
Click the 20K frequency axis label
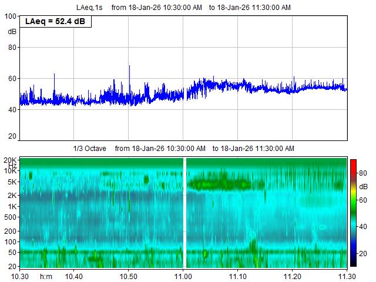[9, 160]
